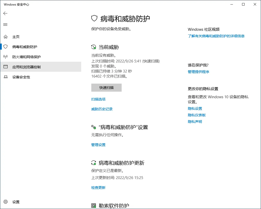Open the 扫描选项 link
This screenshot has height=209, width=261.
(98, 99)
